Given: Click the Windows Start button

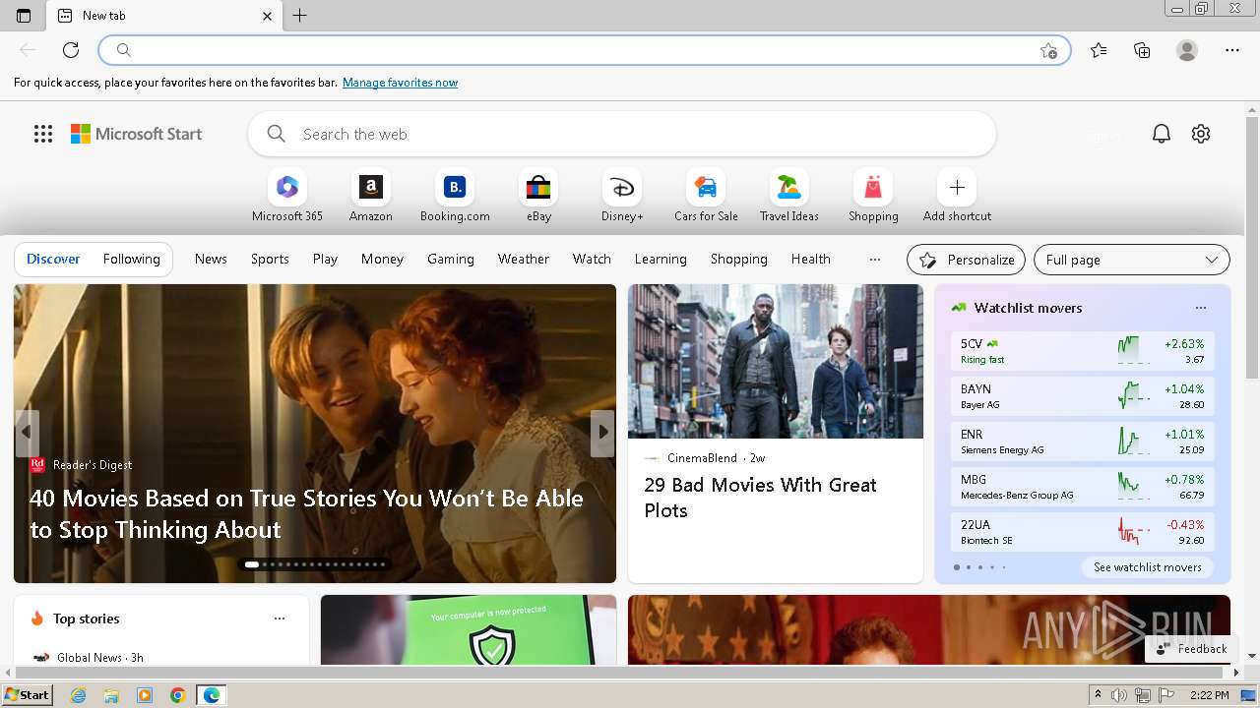Looking at the screenshot, I should (x=28, y=695).
